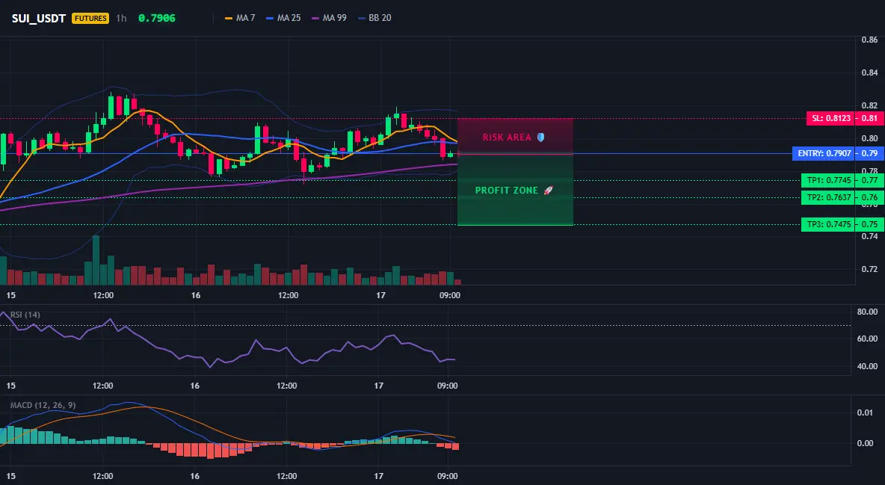Click the 09:00 label on RSI time axis
Image resolution: width=885 pixels, height=485 pixels.
tap(447, 386)
